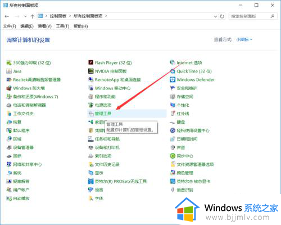281x225 pixels.
Task: Click the 声音 speaker icon
Action: click(173, 147)
